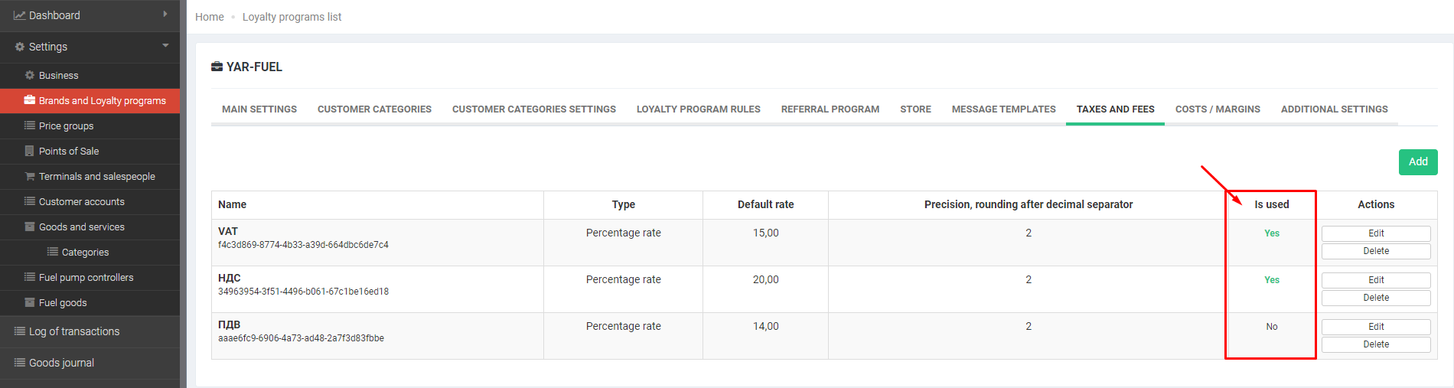This screenshot has width=1454, height=388.
Task: Collapse the Settings menu arrow
Action: click(165, 46)
